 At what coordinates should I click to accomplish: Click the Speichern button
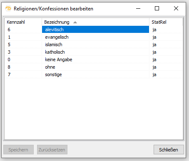[18, 150]
